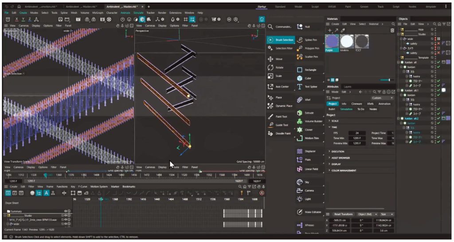Select the Brush Selection tool
Image resolution: width=454 pixels, height=242 pixels.
(280, 40)
